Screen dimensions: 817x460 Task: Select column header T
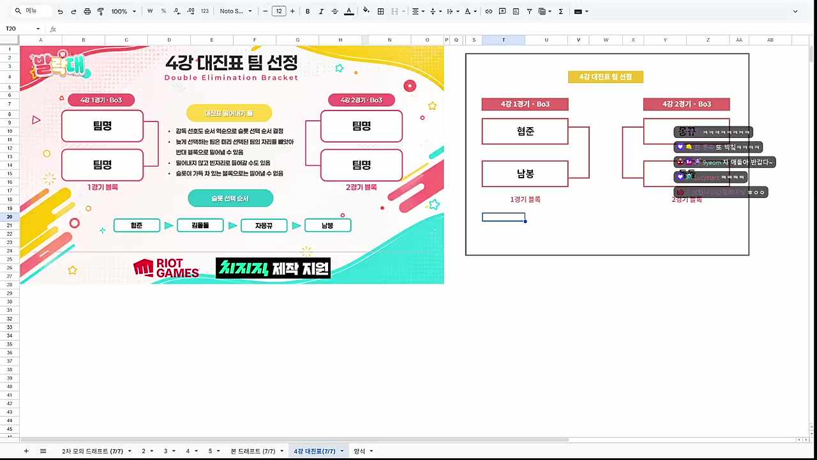pyautogui.click(x=504, y=40)
